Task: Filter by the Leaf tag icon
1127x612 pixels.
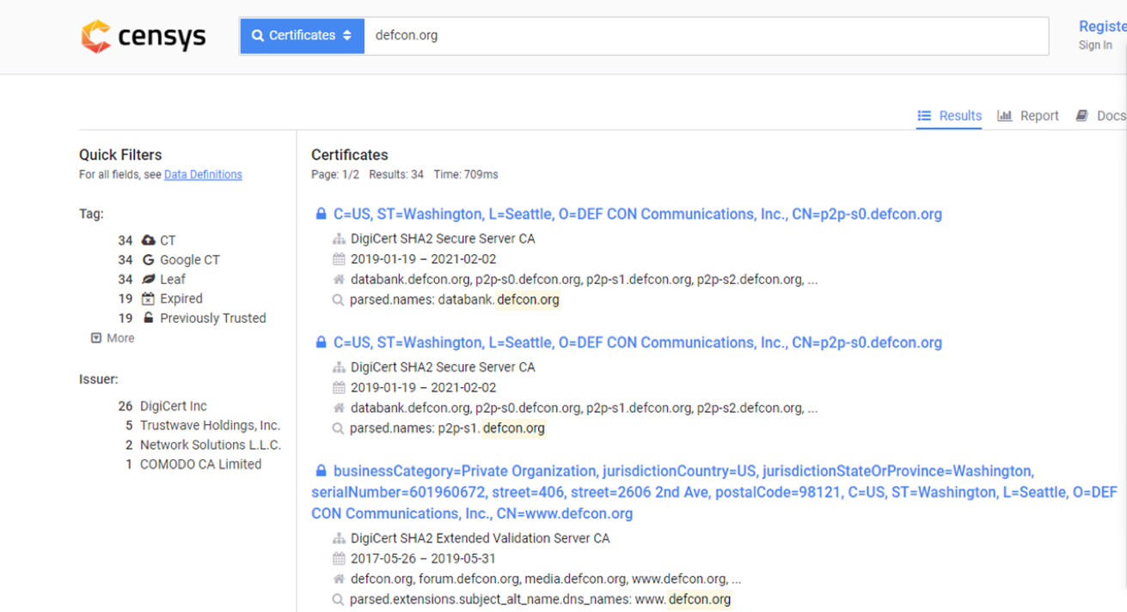Action: click(149, 279)
